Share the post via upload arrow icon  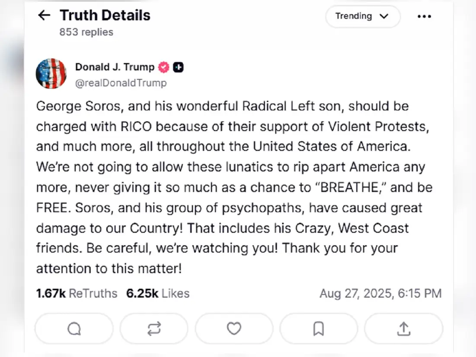coord(403,329)
